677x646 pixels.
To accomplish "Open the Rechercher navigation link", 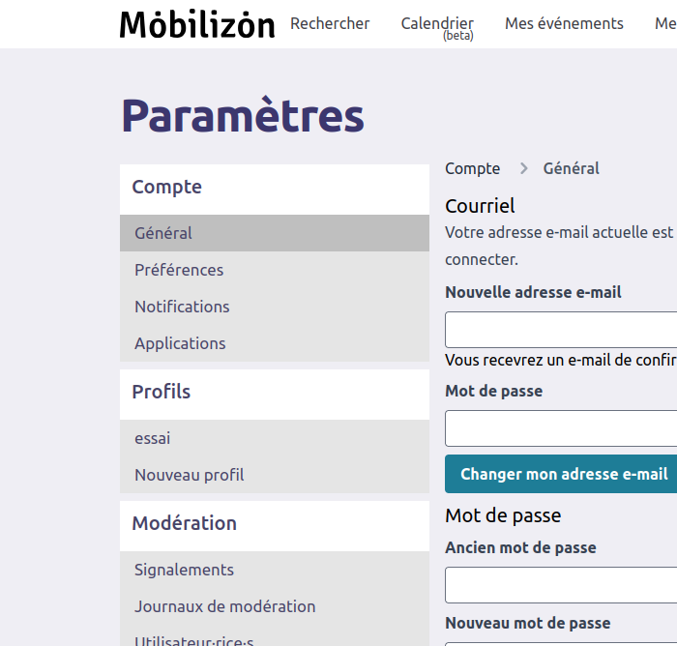I will tap(330, 24).
